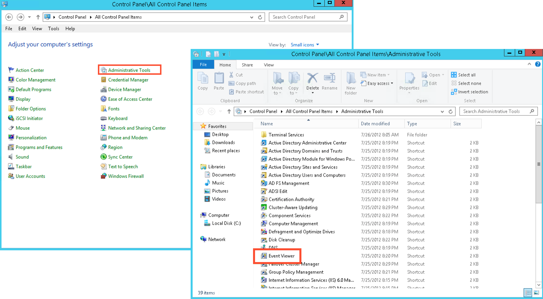This screenshot has height=299, width=543.
Task: Click Select none in the ribbon
Action: pyautogui.click(x=466, y=83)
